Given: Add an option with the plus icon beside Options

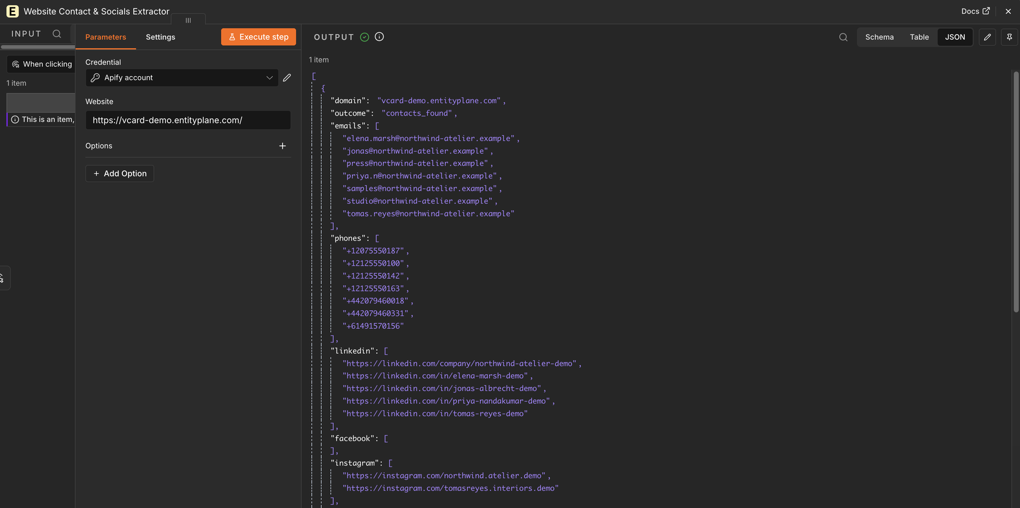Looking at the screenshot, I should 282,146.
